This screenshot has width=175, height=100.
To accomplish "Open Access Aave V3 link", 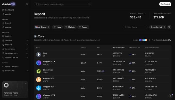I will 15,57.
